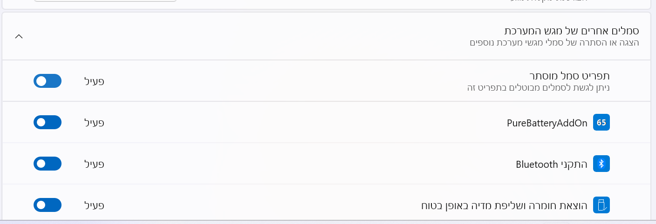The width and height of the screenshot is (656, 224).
Task: Click the PureBatteryAddOn icon showing 65
Action: coord(601,123)
